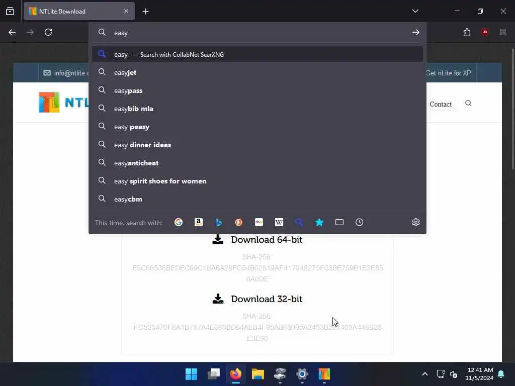The width and height of the screenshot is (515, 386).
Task: Click the website search magnifier icon
Action: pos(468,104)
